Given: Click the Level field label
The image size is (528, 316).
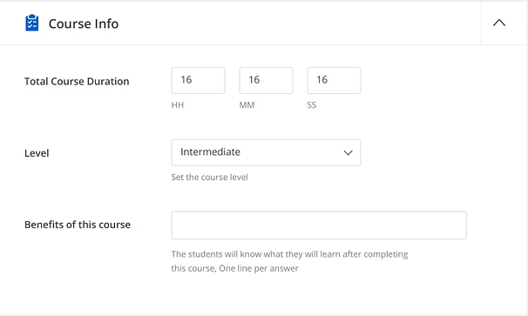Looking at the screenshot, I should pyautogui.click(x=37, y=153).
